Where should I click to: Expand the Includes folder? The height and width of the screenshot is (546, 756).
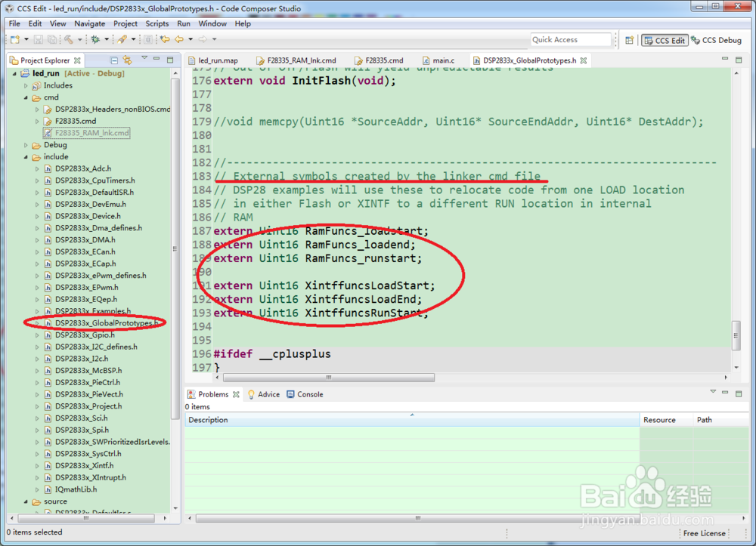coord(26,85)
